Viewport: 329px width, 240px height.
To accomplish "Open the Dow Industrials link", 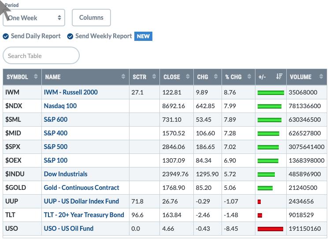I will pos(66,174).
